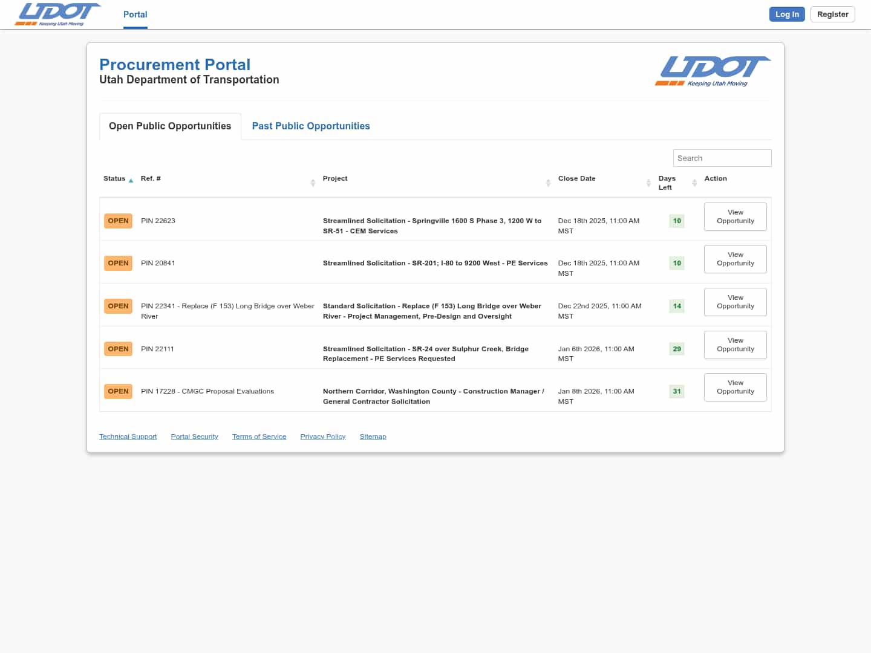Screen dimensions: 871x653
Task: View Opportunity for PIN 20841
Action: (x=736, y=259)
